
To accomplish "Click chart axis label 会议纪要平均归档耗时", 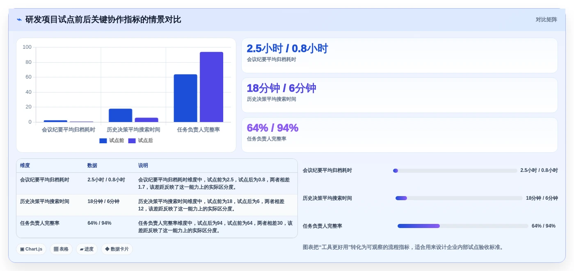I will click(69, 130).
